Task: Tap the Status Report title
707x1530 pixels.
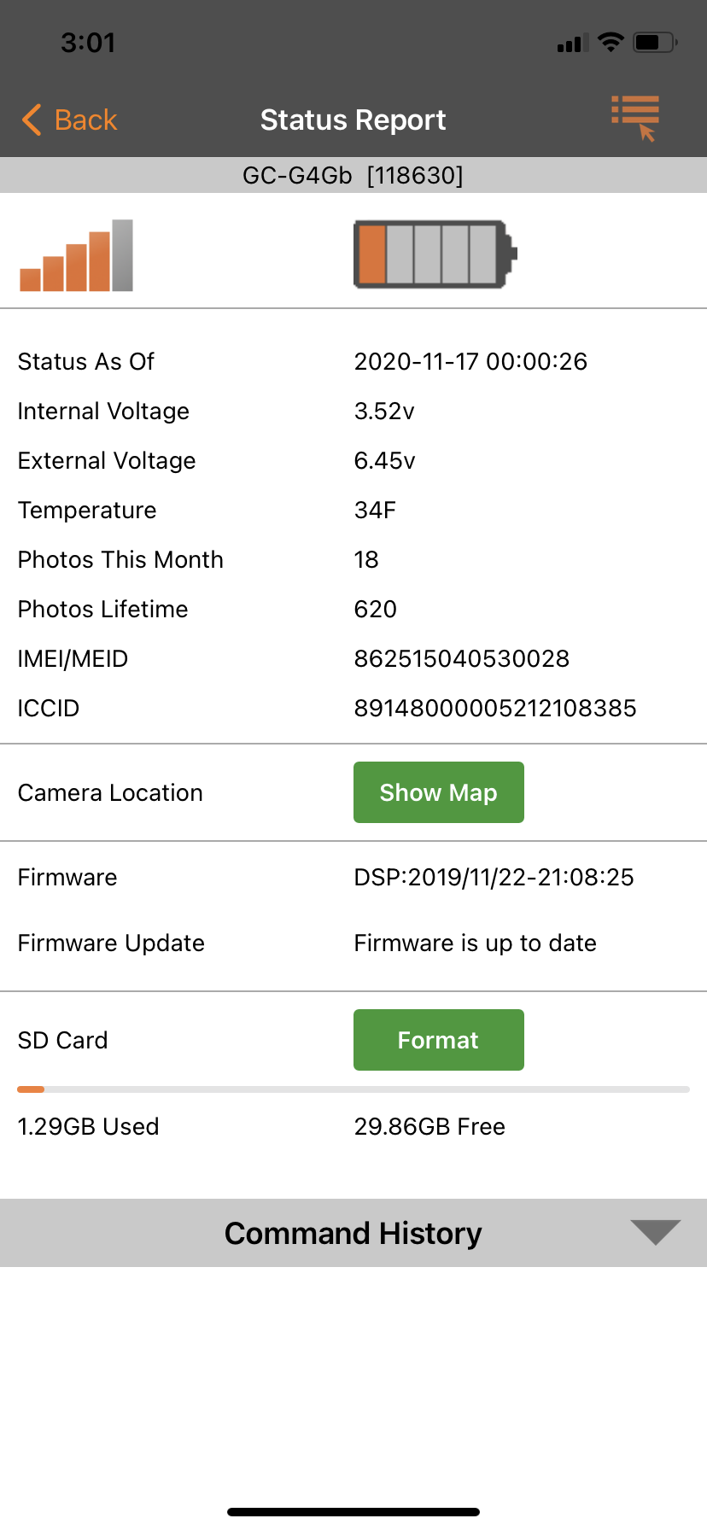Action: (x=353, y=120)
